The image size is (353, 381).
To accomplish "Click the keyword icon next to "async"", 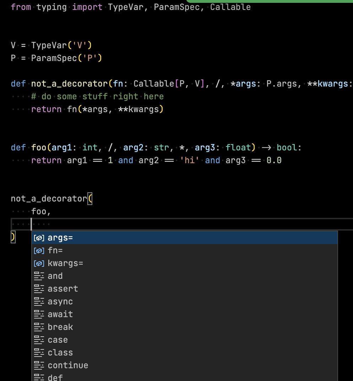I will click(39, 302).
